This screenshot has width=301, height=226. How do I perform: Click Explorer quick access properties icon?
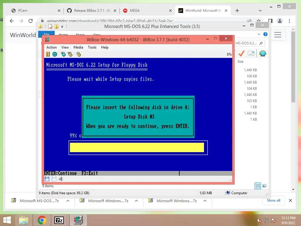pos(50,26)
